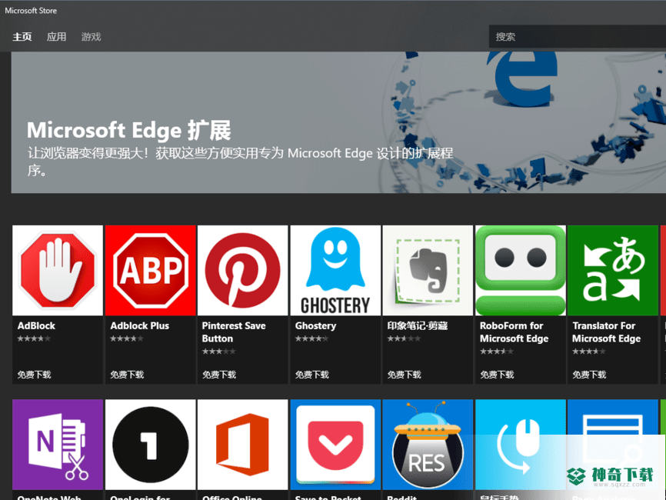The height and width of the screenshot is (500, 666).
Task: Click 免费下载 under Pinterest Save Button
Action: coord(219,375)
